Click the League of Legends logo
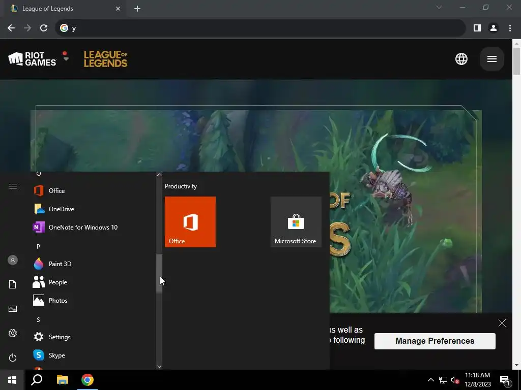The height and width of the screenshot is (390, 521). pyautogui.click(x=105, y=59)
